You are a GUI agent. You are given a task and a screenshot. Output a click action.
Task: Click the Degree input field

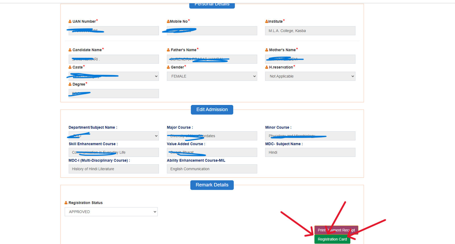tap(114, 94)
